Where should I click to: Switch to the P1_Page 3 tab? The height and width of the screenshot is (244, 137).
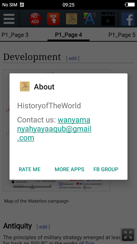pyautogui.click(x=15, y=35)
